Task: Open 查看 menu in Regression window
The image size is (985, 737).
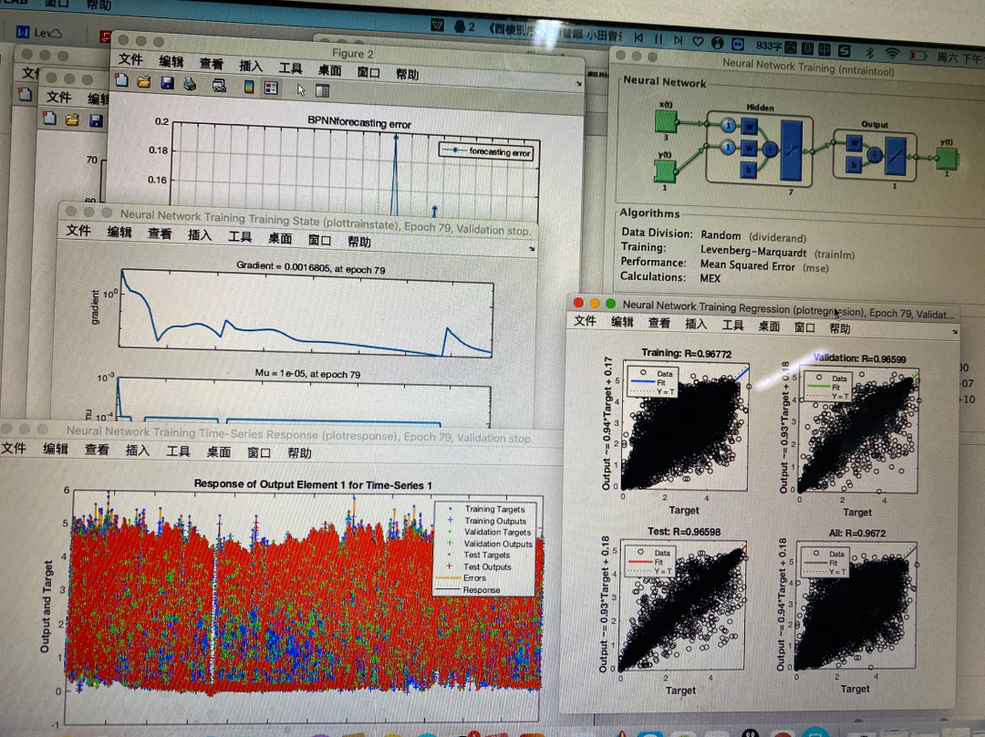Action: click(x=659, y=323)
